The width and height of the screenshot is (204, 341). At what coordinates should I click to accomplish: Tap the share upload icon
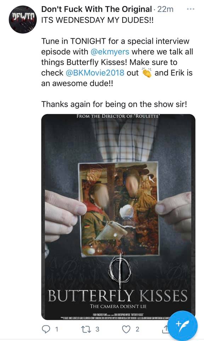(x=165, y=329)
